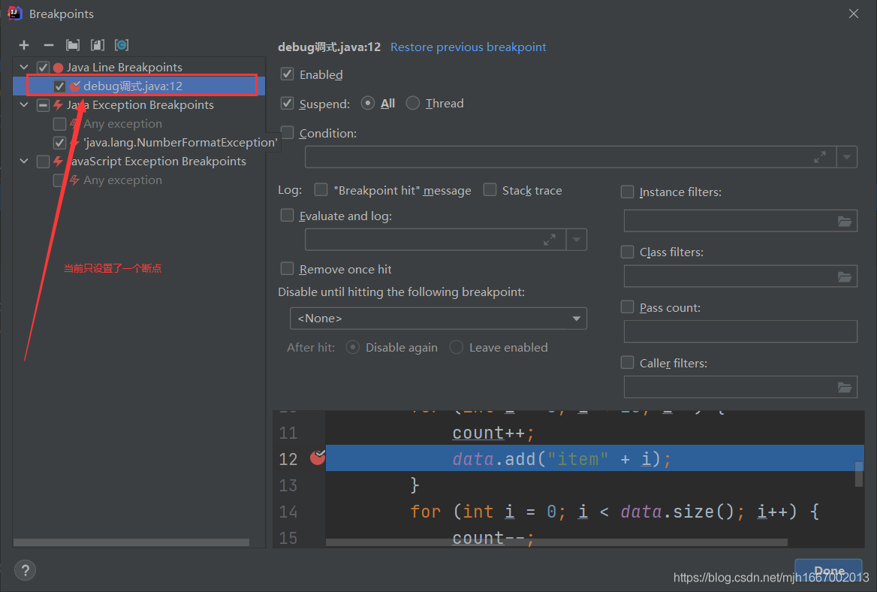Toggle Java Exception Breakpoints group checkbox

pyautogui.click(x=43, y=104)
